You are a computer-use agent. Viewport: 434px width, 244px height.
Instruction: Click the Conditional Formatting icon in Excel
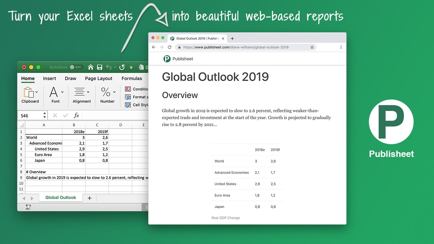point(128,89)
